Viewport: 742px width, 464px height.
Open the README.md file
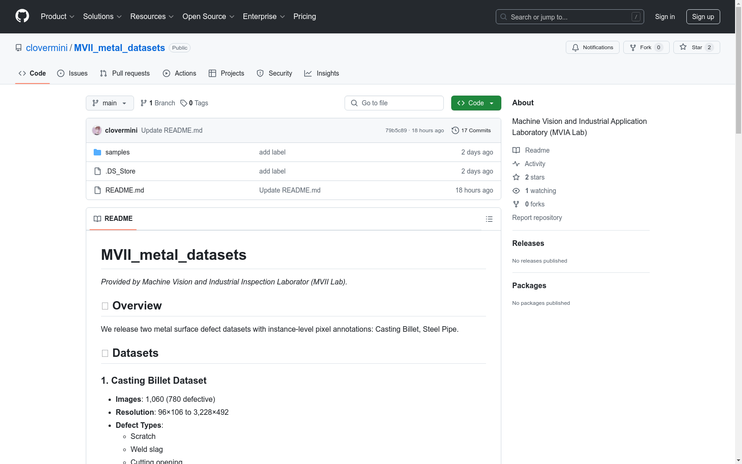coord(125,190)
